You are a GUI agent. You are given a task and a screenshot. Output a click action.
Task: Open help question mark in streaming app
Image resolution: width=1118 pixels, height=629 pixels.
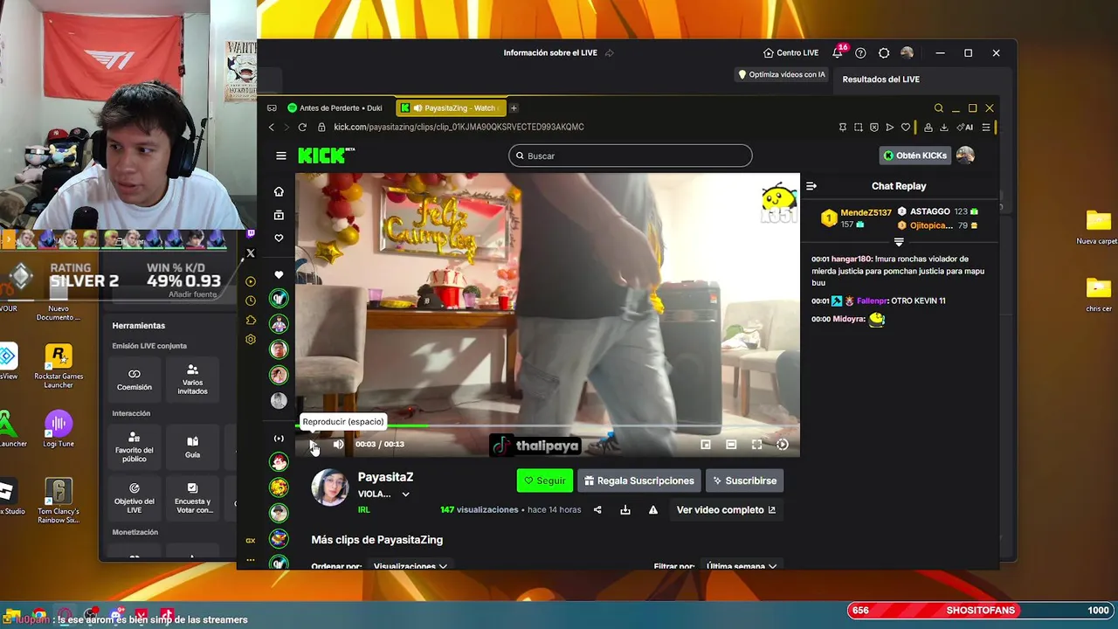(x=860, y=53)
